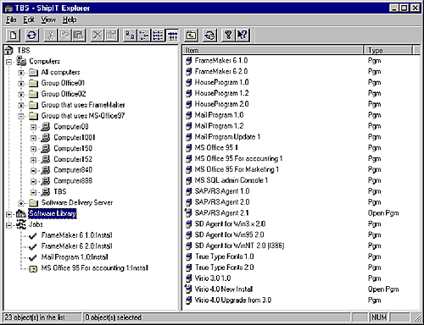
Task: Click the Refresh toolbar icon
Action: point(31,36)
